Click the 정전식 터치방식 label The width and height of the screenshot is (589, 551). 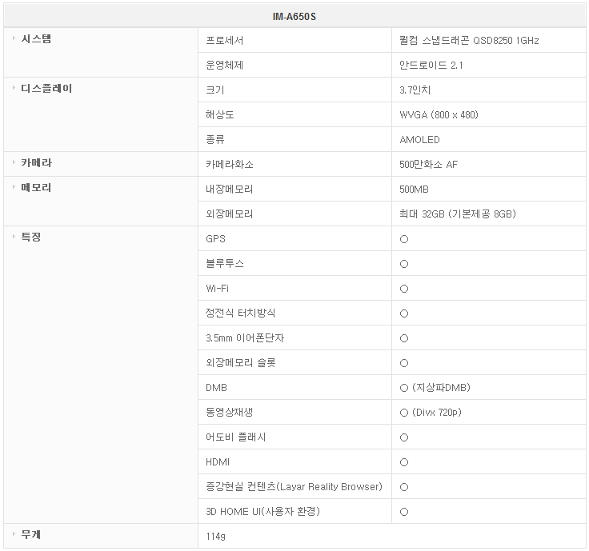pyautogui.click(x=240, y=313)
